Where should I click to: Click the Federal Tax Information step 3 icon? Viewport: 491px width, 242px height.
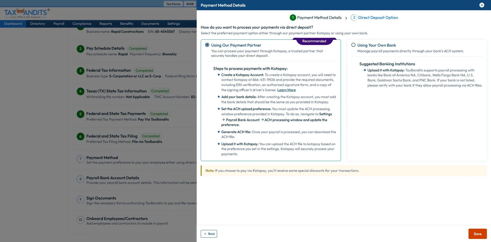pos(80,71)
